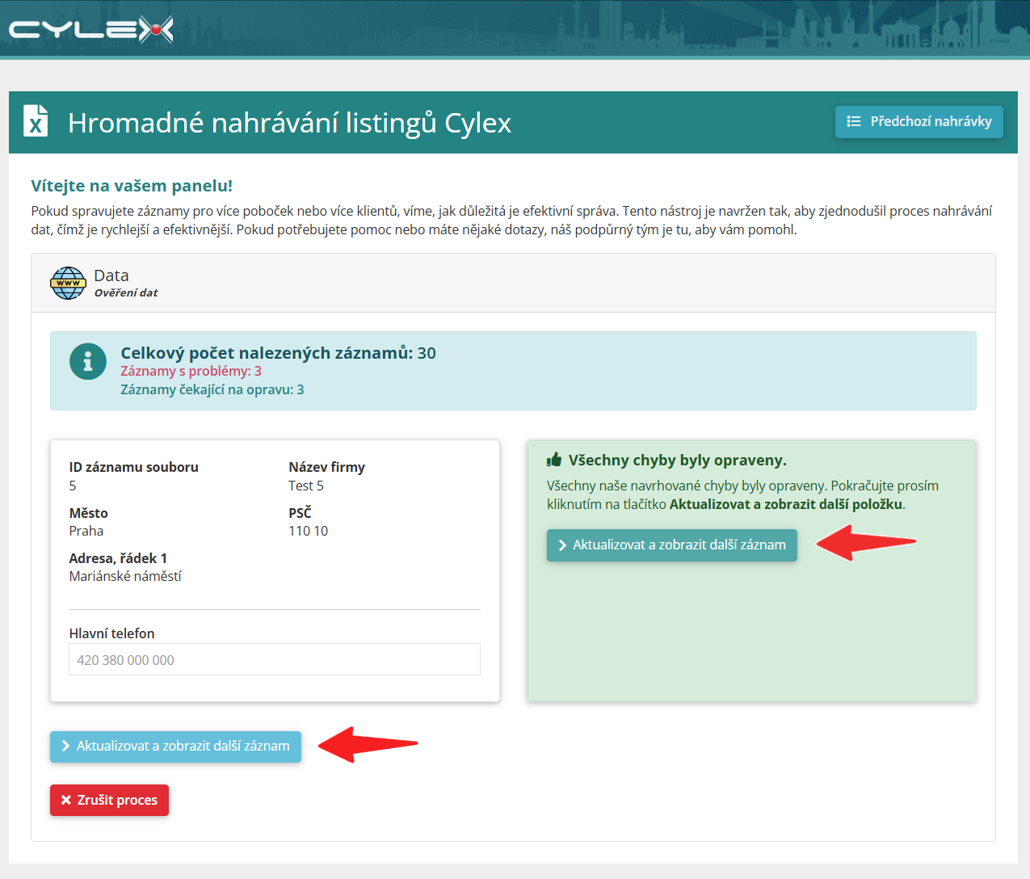The height and width of the screenshot is (879, 1030).
Task: Click the address Mariánské náměstí
Action: pos(125,576)
